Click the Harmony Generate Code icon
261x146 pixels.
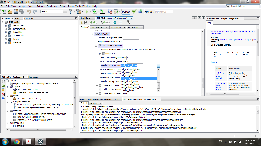(105, 22)
